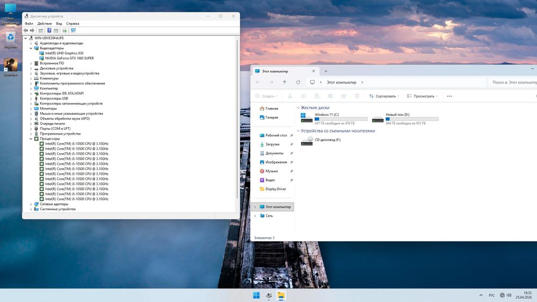Screen dimensions: 537x302
Task: Click the Delete trash icon in File Explorer toolbar
Action: tap(357, 96)
